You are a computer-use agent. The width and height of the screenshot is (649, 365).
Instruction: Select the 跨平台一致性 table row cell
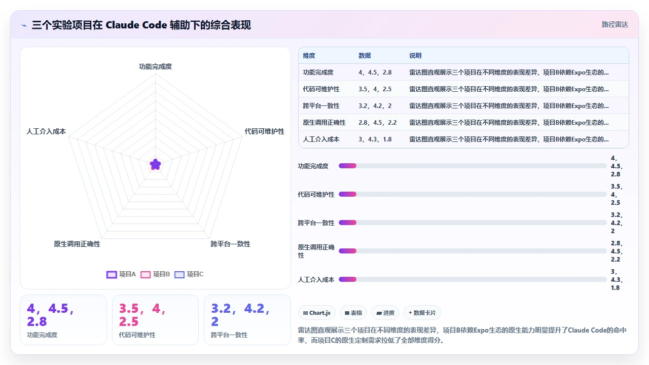(x=321, y=106)
